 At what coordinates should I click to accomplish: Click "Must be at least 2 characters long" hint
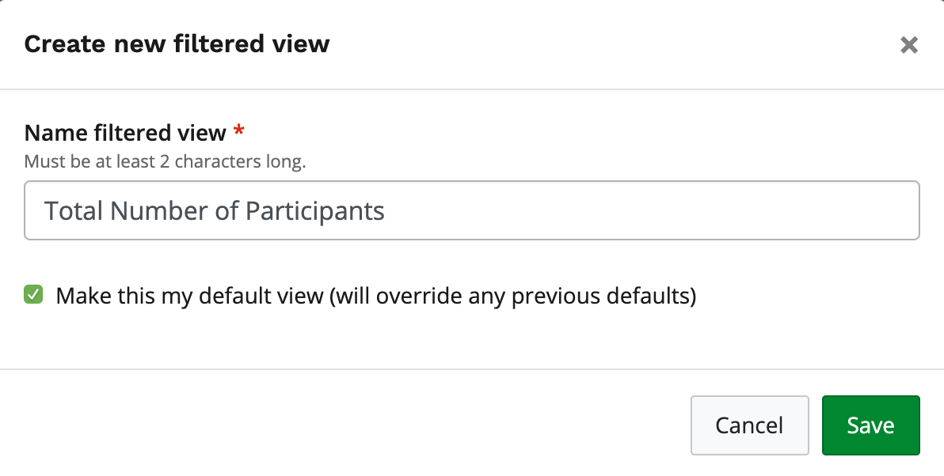pyautogui.click(x=165, y=162)
